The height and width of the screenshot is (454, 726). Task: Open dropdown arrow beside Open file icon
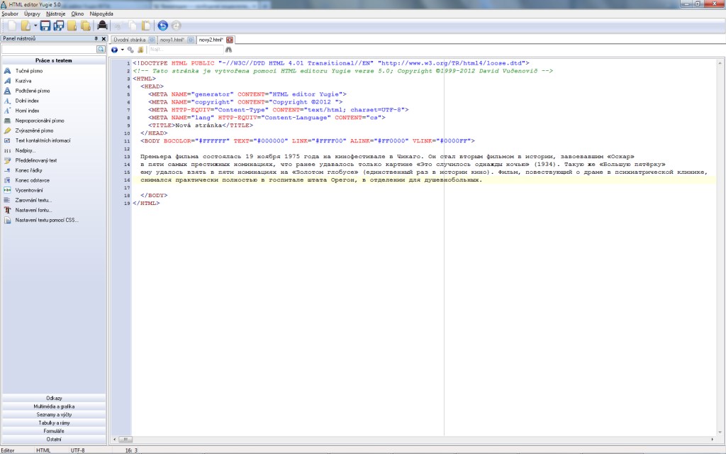point(35,26)
